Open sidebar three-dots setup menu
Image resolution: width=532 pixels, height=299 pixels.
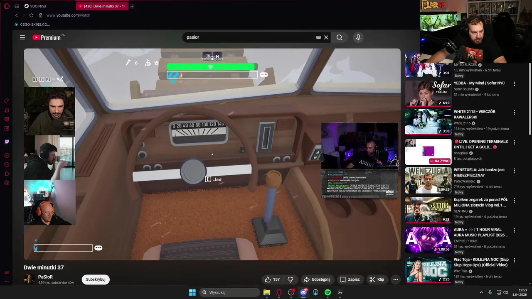pos(7,282)
